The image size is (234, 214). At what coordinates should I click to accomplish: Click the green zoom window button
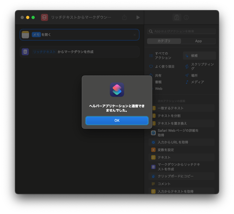pos(33,17)
